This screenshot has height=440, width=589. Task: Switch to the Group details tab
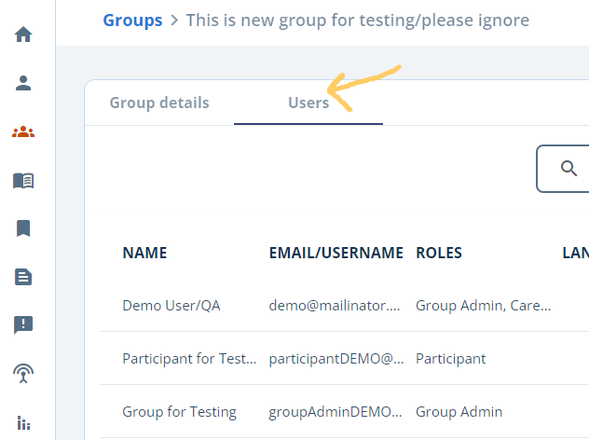click(159, 103)
